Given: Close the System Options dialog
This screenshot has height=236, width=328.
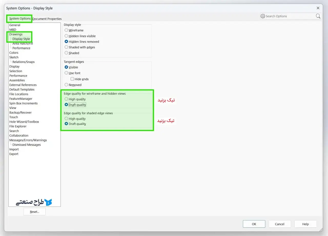Looking at the screenshot, I should 318,8.
